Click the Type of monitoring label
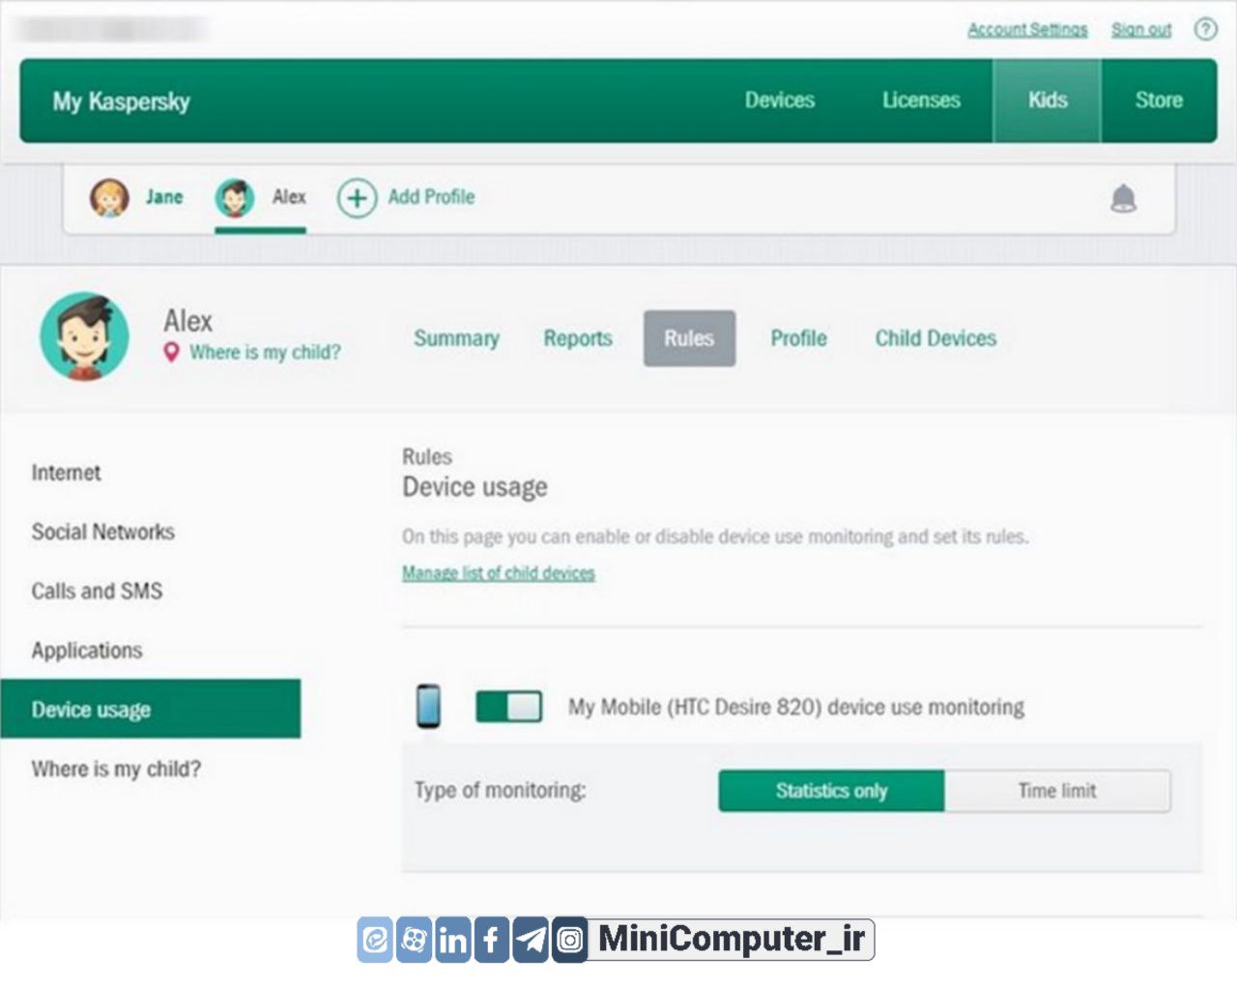This screenshot has width=1237, height=989. (x=501, y=791)
